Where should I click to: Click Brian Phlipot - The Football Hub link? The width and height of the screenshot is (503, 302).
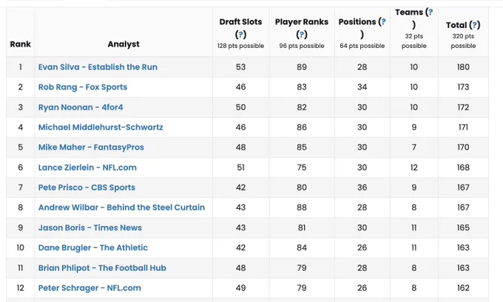(x=102, y=268)
